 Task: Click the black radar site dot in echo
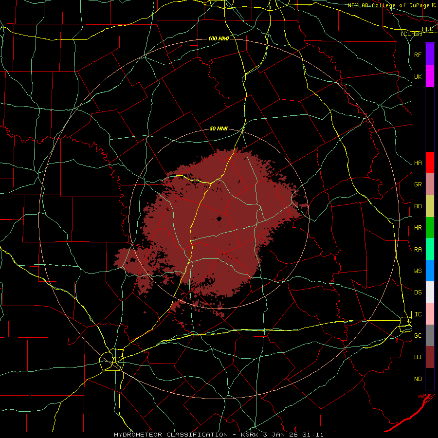pos(219,219)
